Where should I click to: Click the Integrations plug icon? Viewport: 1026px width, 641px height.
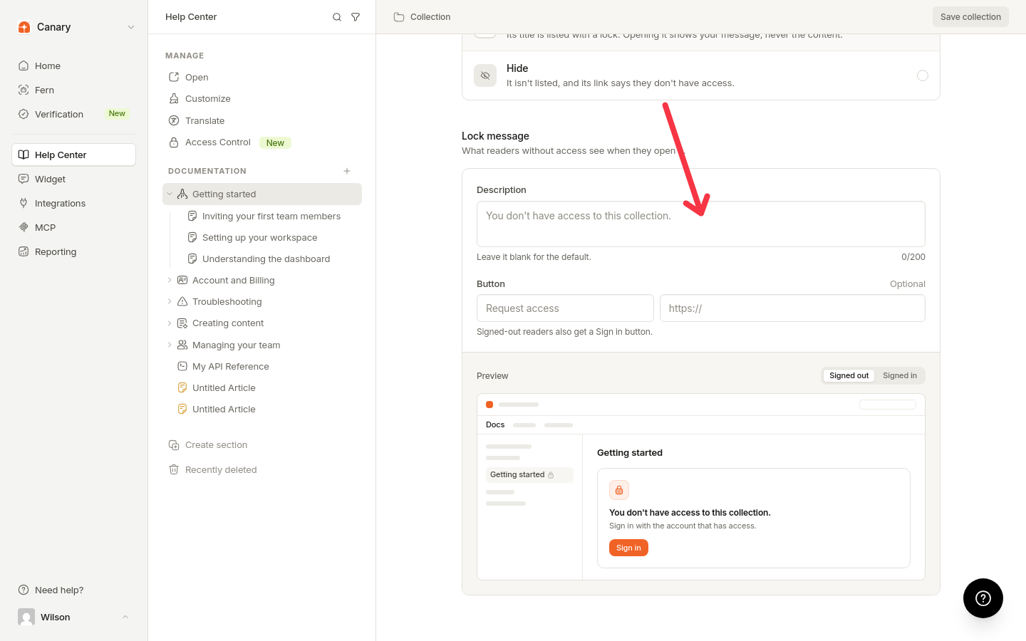[24, 203]
